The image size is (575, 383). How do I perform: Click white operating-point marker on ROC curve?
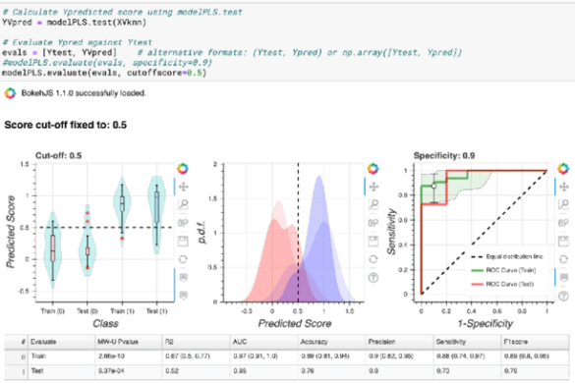tap(433, 186)
